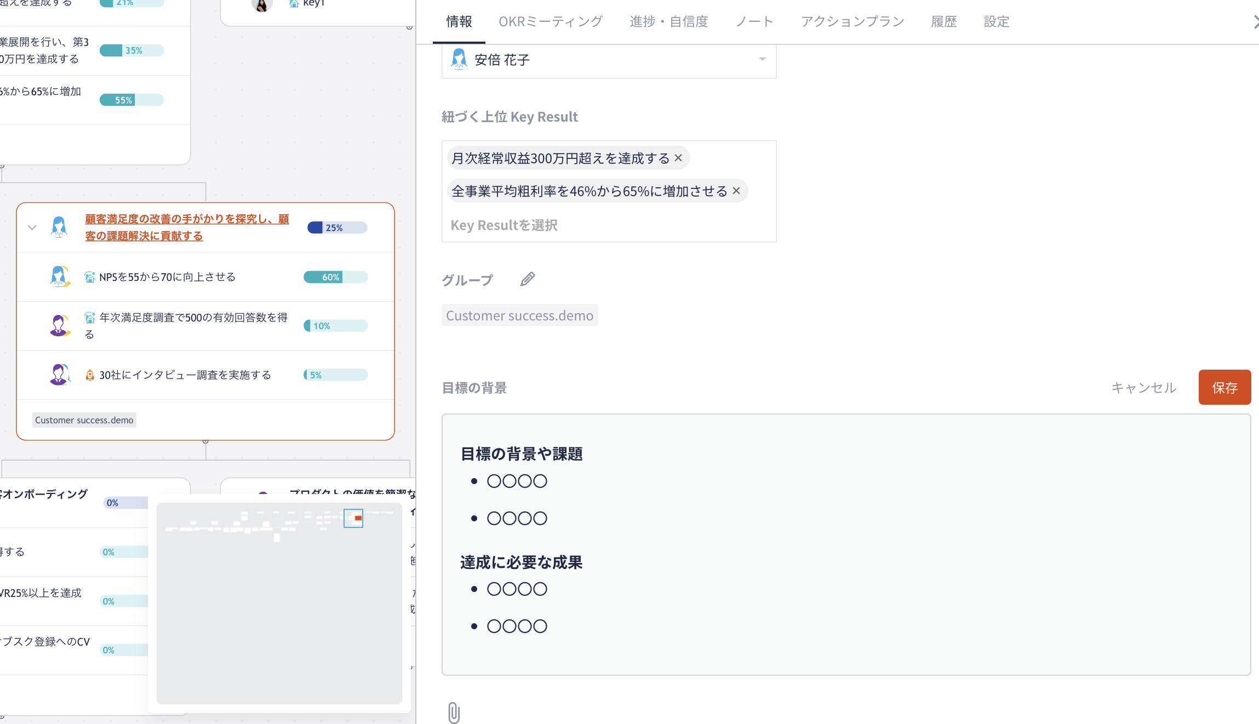
Task: Cancel editing the 目標の背景
Action: [x=1143, y=388]
